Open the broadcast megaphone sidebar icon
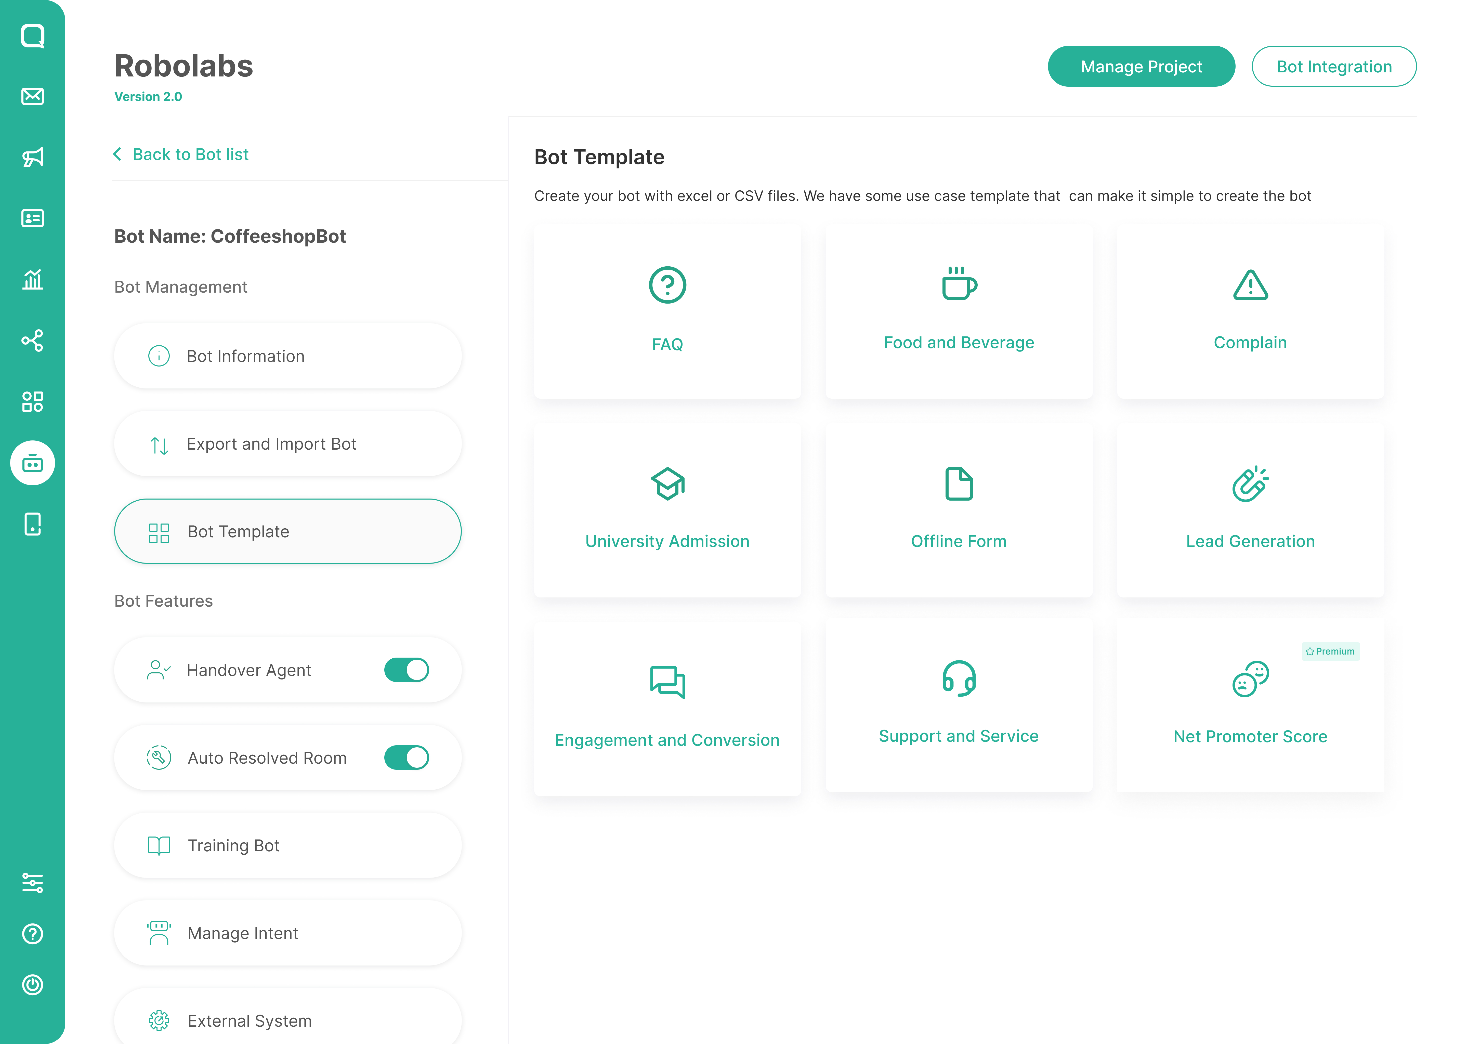The image size is (1468, 1044). (x=32, y=157)
